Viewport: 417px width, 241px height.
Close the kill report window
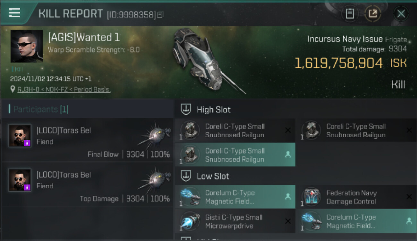click(401, 13)
